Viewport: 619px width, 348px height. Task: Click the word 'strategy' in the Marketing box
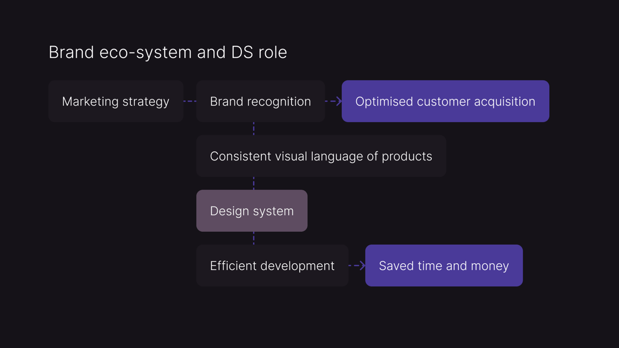click(x=145, y=102)
